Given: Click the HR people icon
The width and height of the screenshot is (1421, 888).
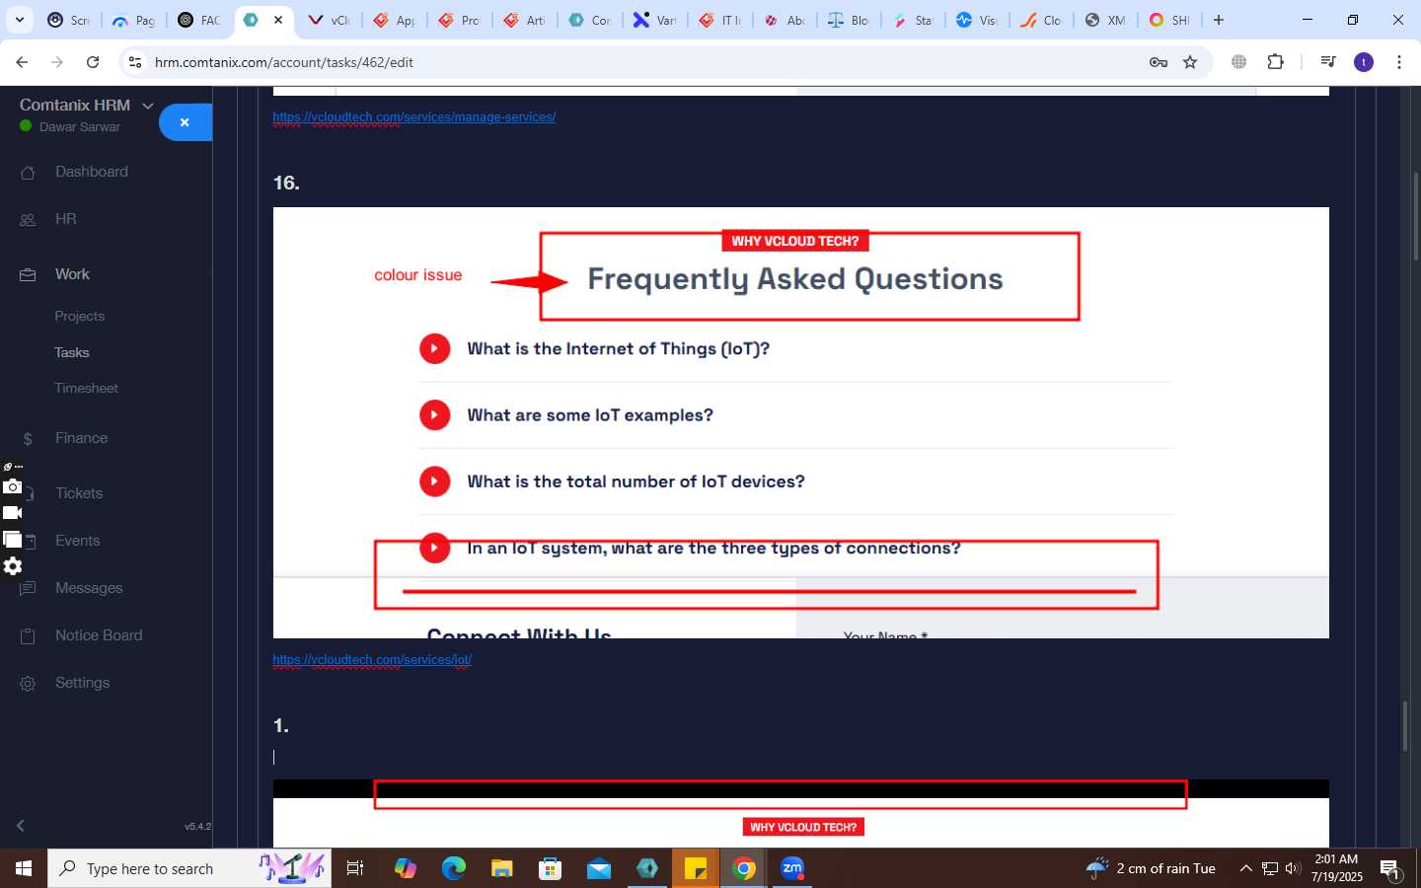Looking at the screenshot, I should tap(28, 220).
